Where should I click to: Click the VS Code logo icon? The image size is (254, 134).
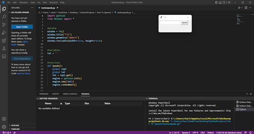pyautogui.click(x=3, y=3)
